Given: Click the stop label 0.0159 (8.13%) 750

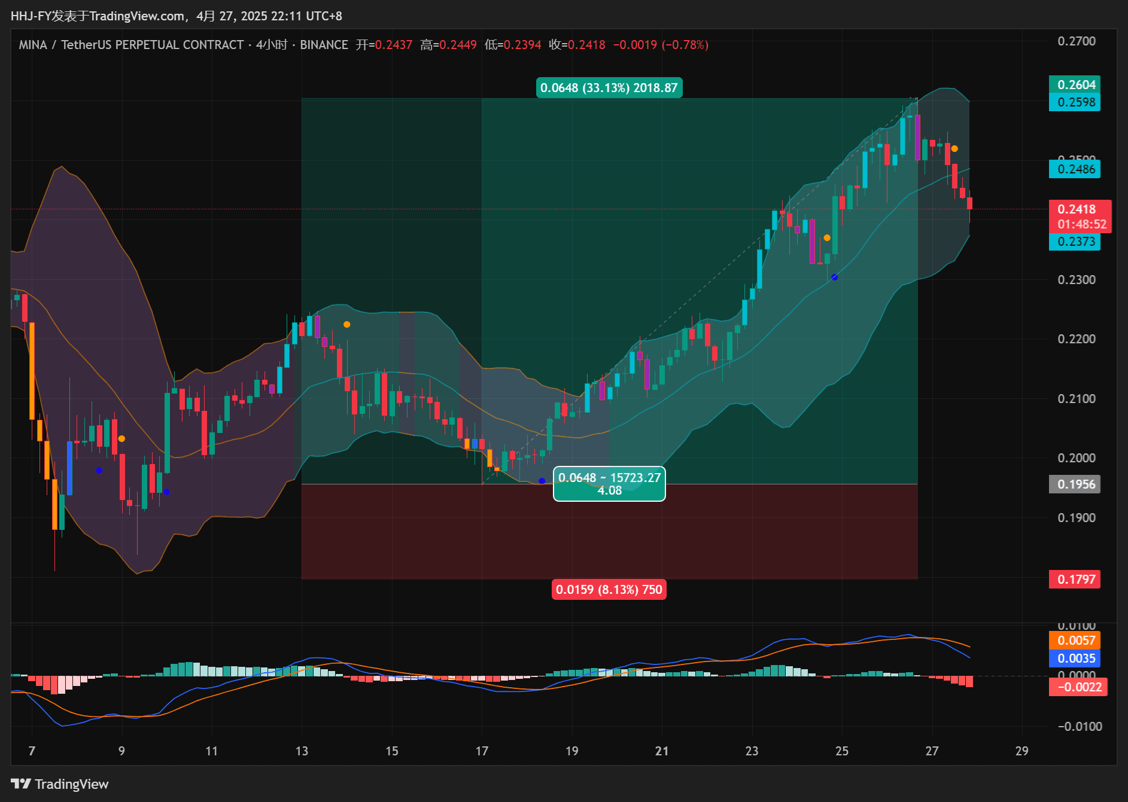Looking at the screenshot, I should [609, 590].
